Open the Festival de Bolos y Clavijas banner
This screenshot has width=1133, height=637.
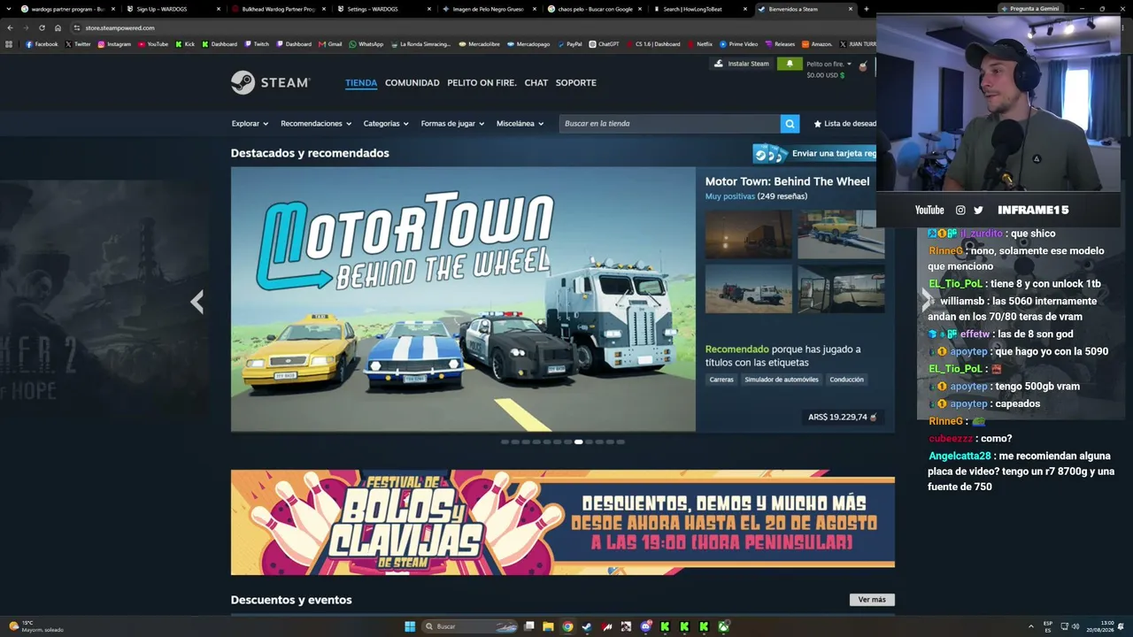tap(563, 522)
